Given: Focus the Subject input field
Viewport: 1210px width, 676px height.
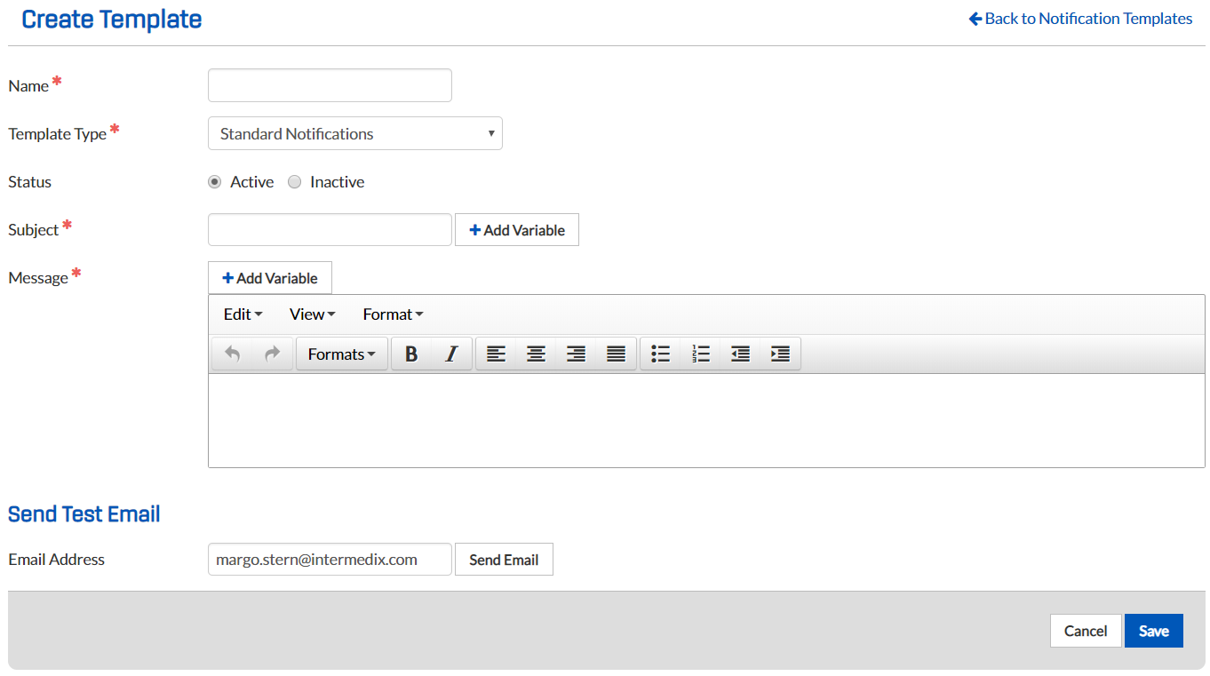Looking at the screenshot, I should pyautogui.click(x=330, y=229).
